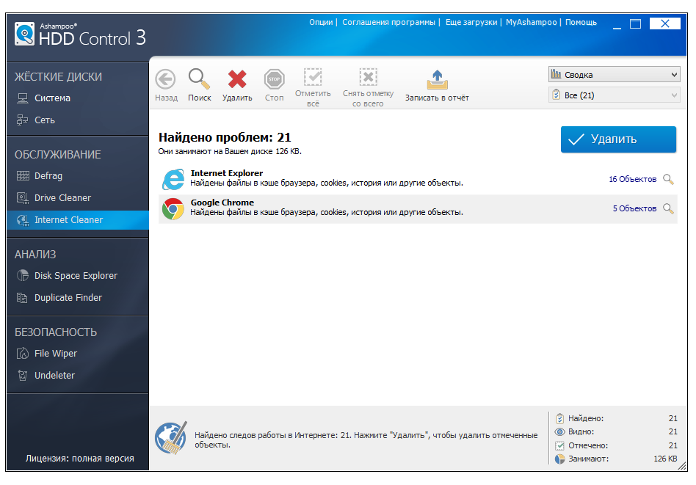Open Еще загрузки in header
This screenshot has width=696, height=485.
(471, 22)
